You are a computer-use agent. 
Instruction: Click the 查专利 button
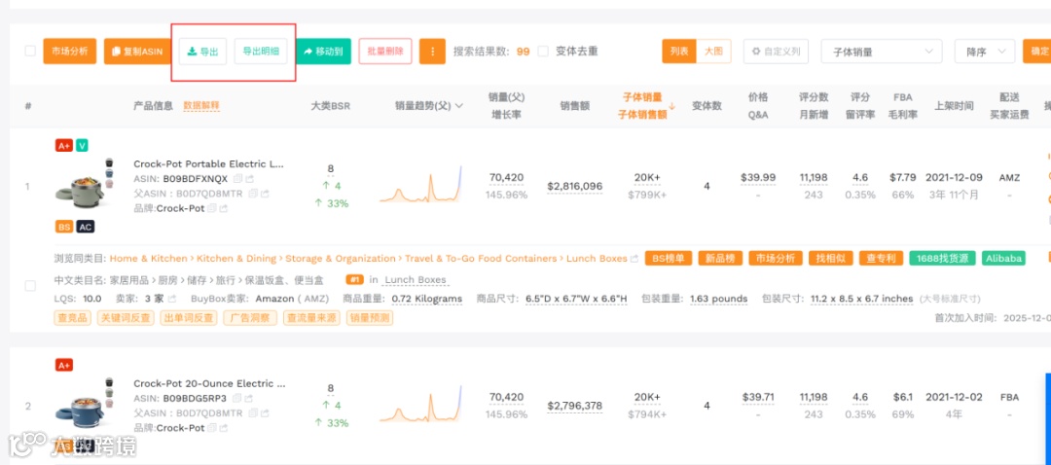tap(882, 259)
